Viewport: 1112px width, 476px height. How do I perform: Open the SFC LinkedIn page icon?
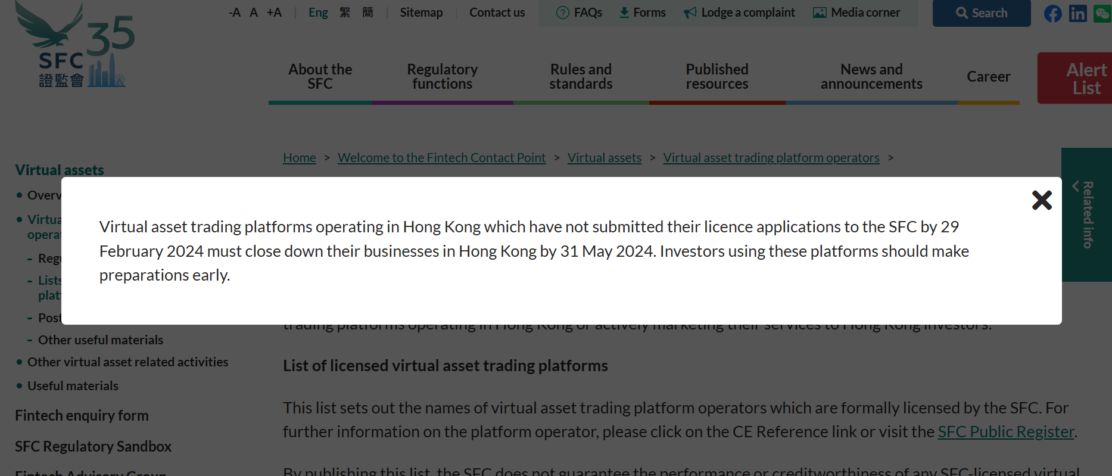pyautogui.click(x=1077, y=14)
